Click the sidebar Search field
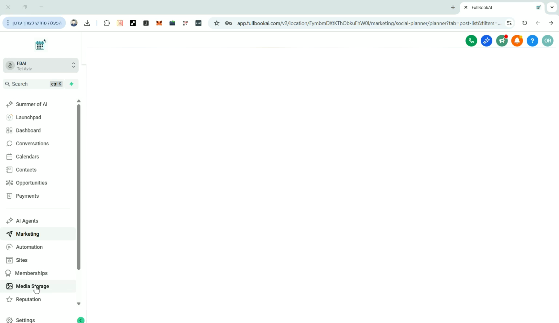The width and height of the screenshot is (559, 323). tap(34, 84)
